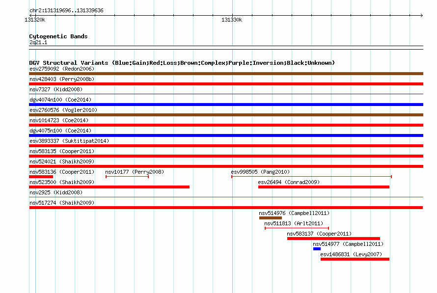Click the DGV Structural Variants track title
This screenshot has height=293, width=437.
(182, 63)
